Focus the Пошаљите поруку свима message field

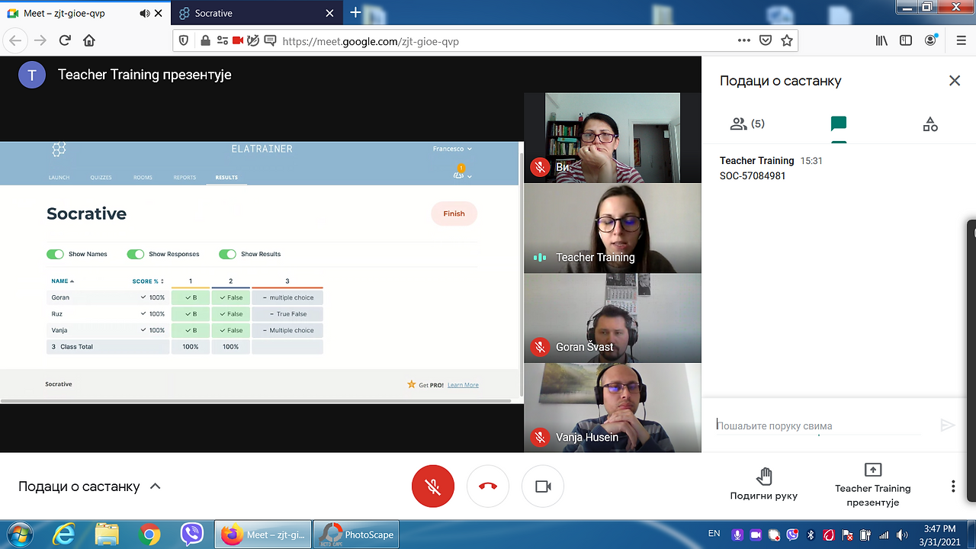818,425
